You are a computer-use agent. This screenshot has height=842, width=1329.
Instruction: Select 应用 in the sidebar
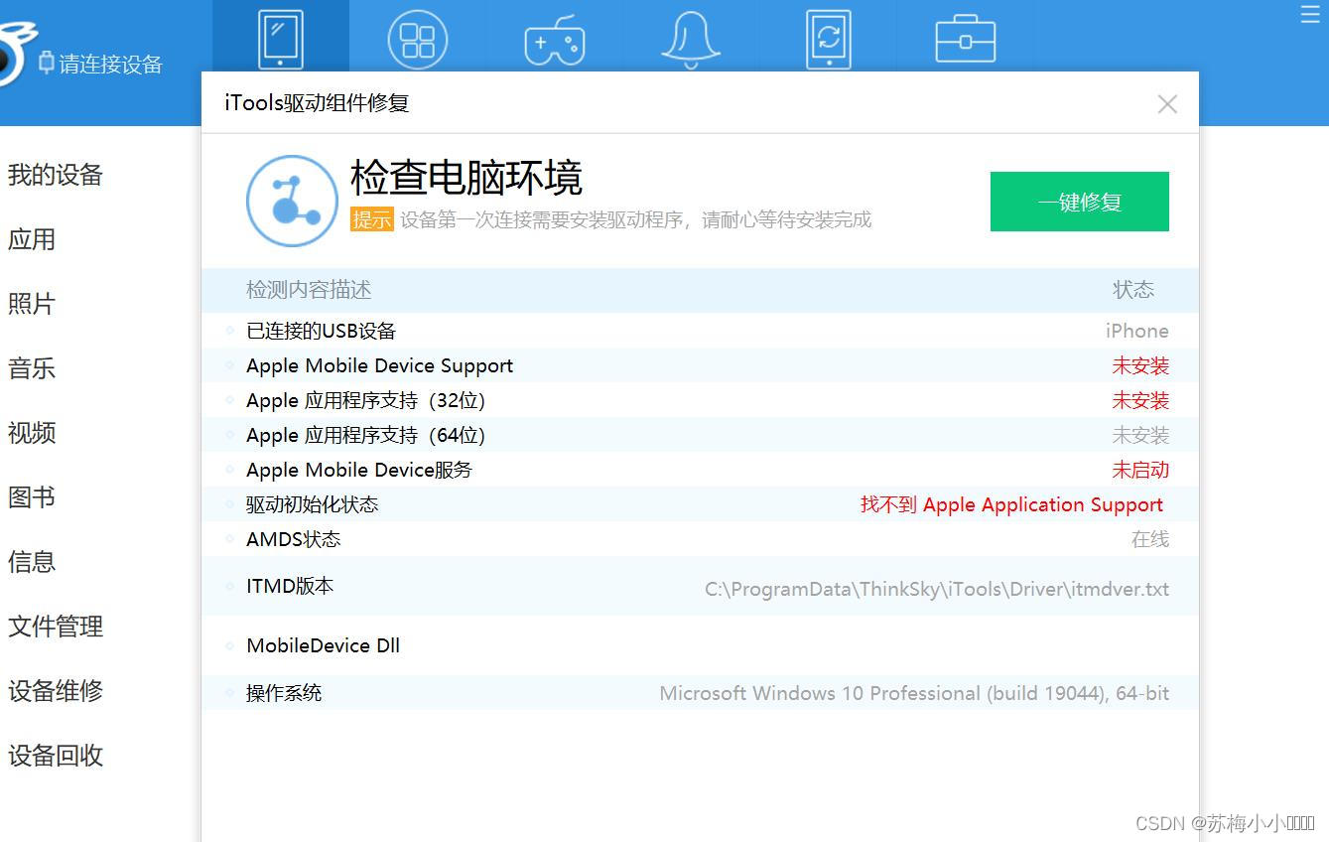(x=32, y=239)
